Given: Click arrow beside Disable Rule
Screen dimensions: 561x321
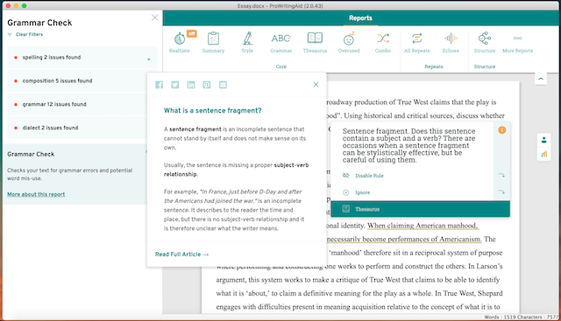Looking at the screenshot, I should (501, 175).
